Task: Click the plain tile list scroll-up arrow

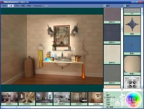Action: [122, 9]
